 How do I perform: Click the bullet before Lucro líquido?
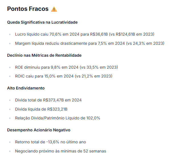coord(10,34)
